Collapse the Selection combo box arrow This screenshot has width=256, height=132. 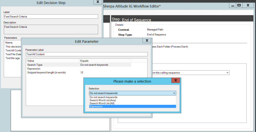pos(174,93)
